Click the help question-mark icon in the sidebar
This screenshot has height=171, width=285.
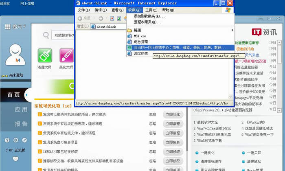tap(7, 140)
